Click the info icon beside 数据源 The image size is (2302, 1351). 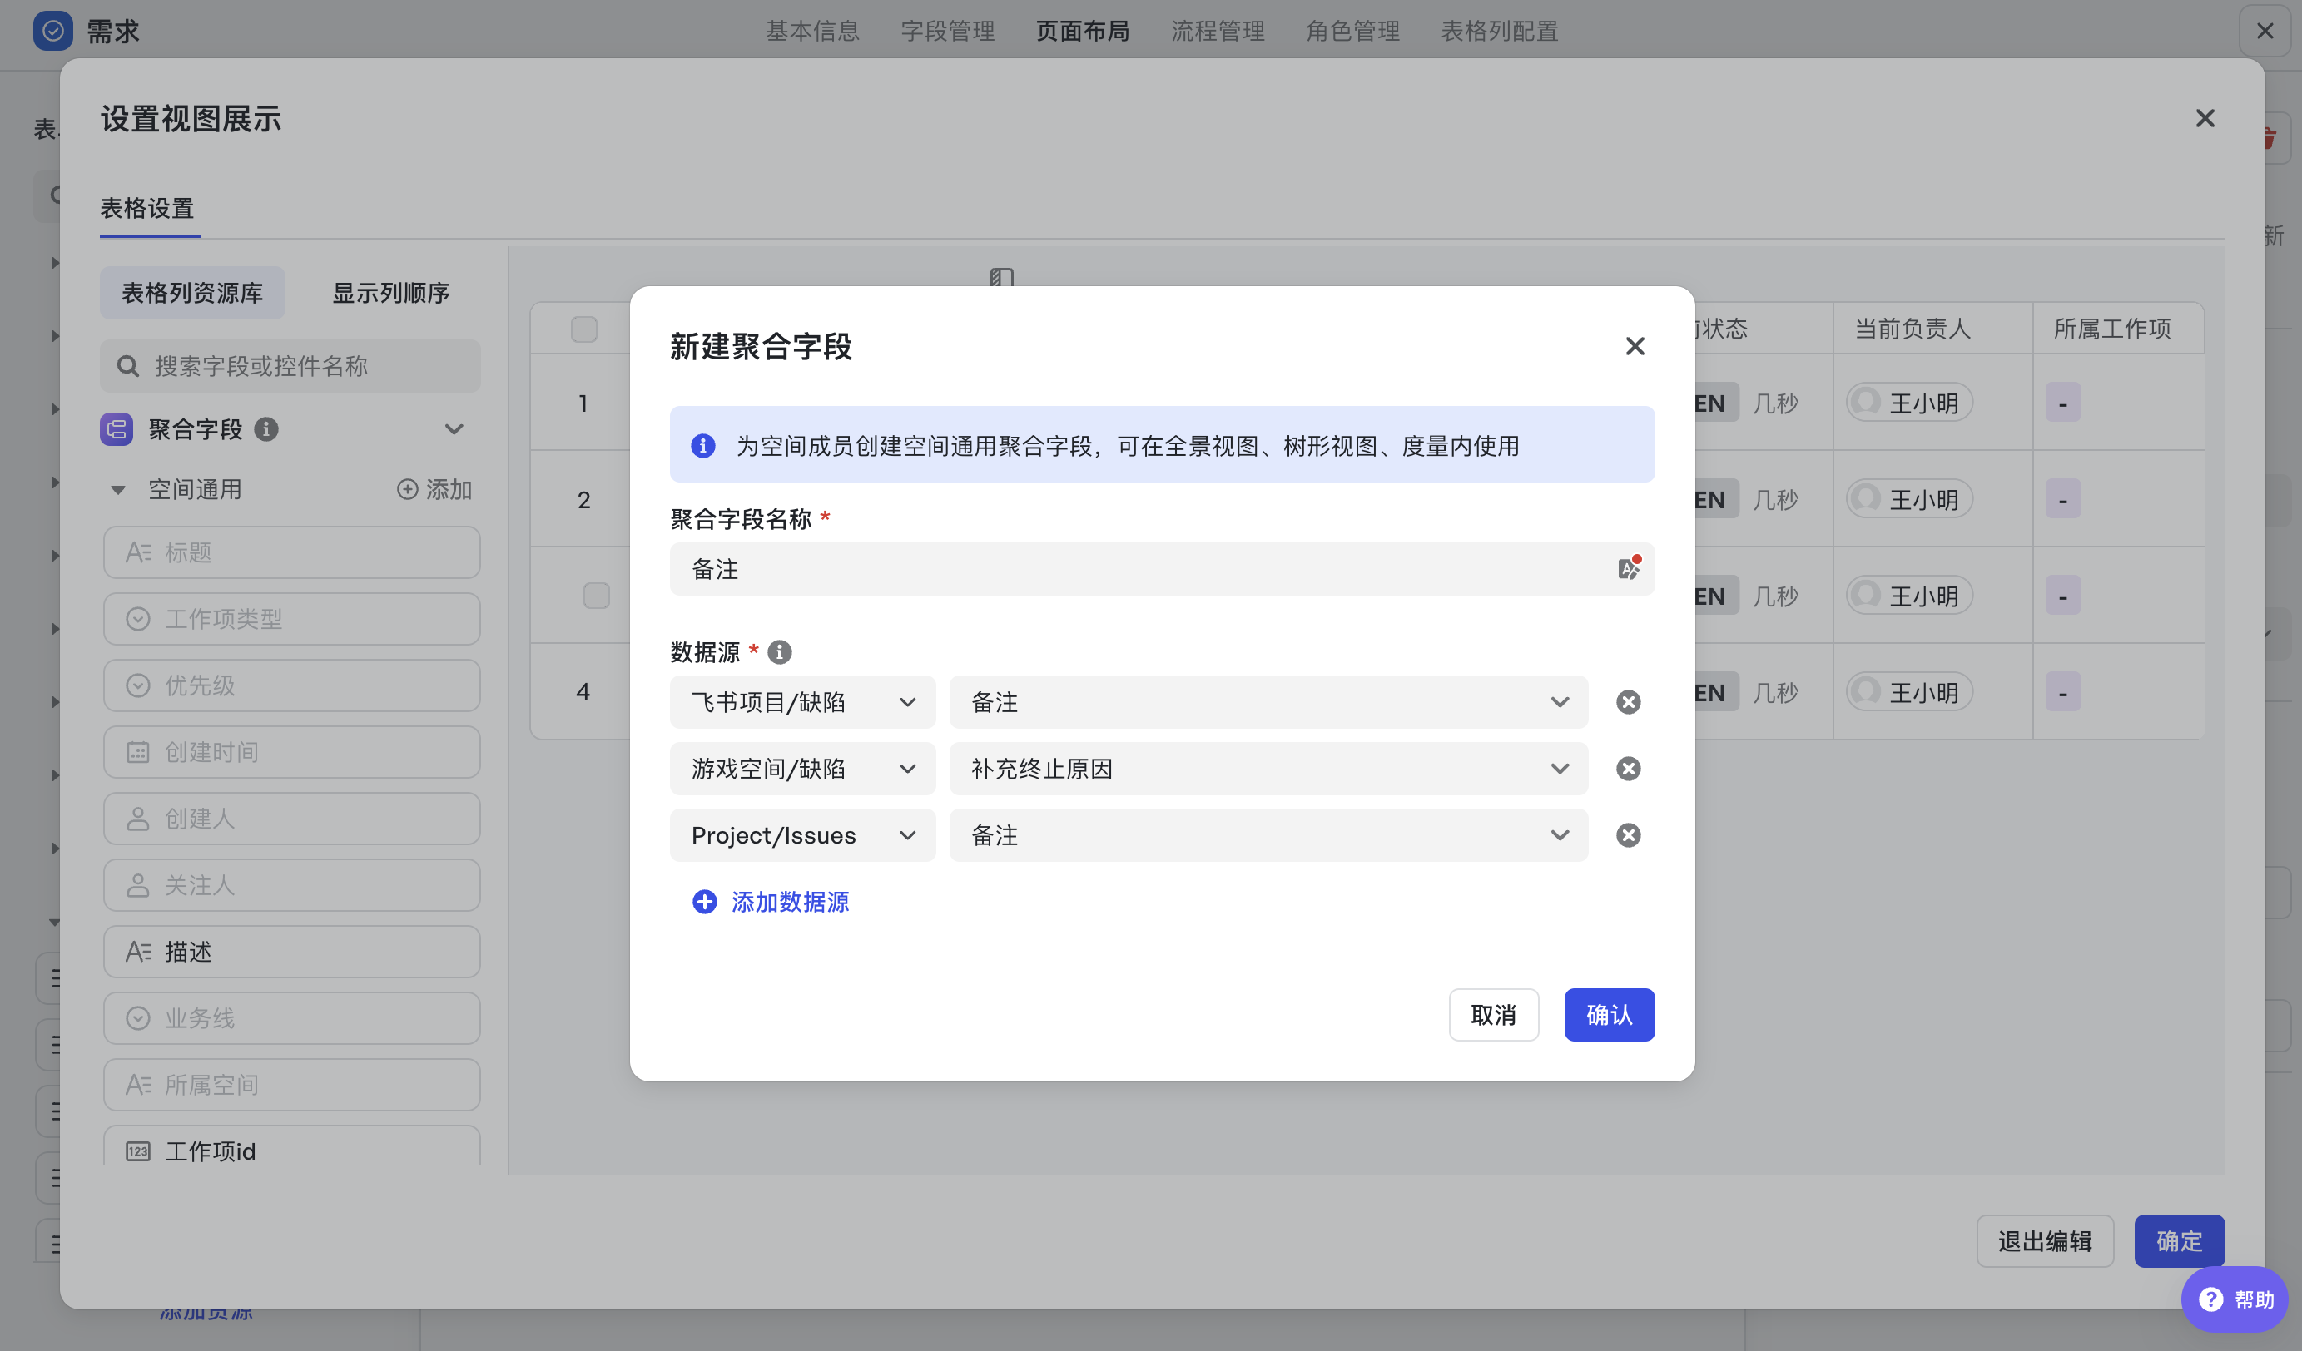point(779,651)
